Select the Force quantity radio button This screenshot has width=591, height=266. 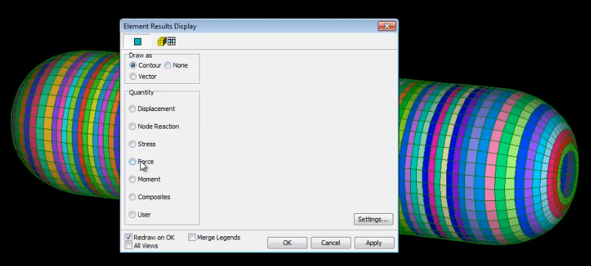132,162
